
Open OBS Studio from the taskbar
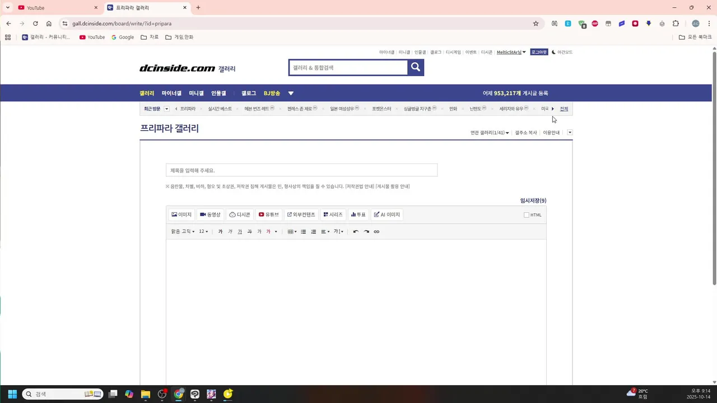pyautogui.click(x=162, y=394)
